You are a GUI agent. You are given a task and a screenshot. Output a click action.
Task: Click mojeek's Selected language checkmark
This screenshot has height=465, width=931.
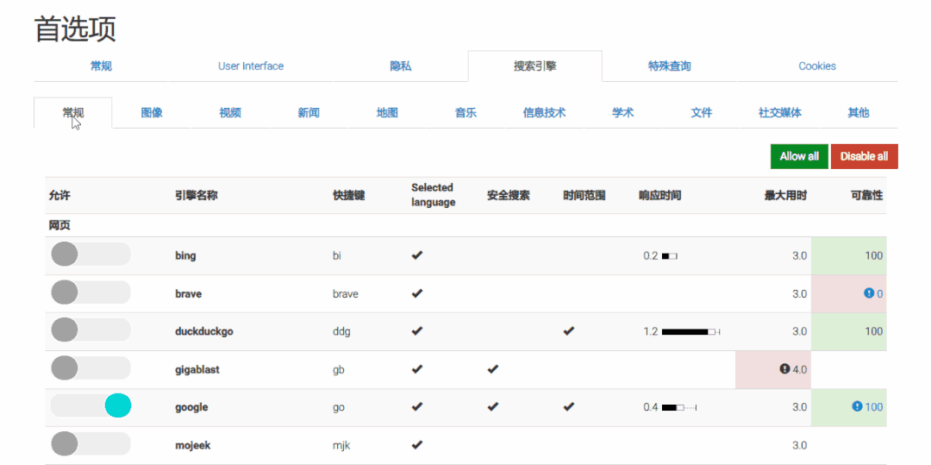pos(417,444)
